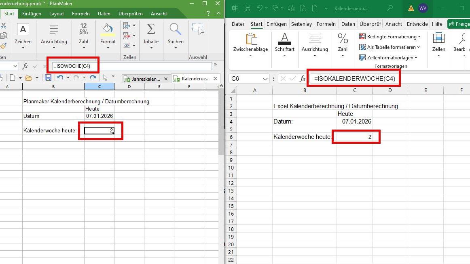This screenshot has height=264, width=470.
Task: Expand the Excel name box dropdown arrow
Action: (265, 79)
